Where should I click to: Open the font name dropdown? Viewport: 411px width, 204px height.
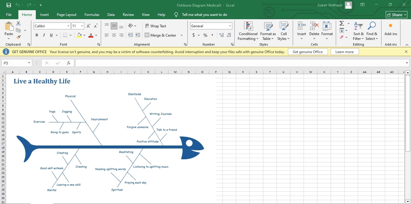(68, 26)
